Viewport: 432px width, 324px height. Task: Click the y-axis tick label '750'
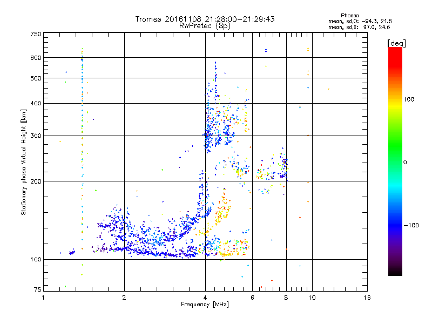pos(36,34)
